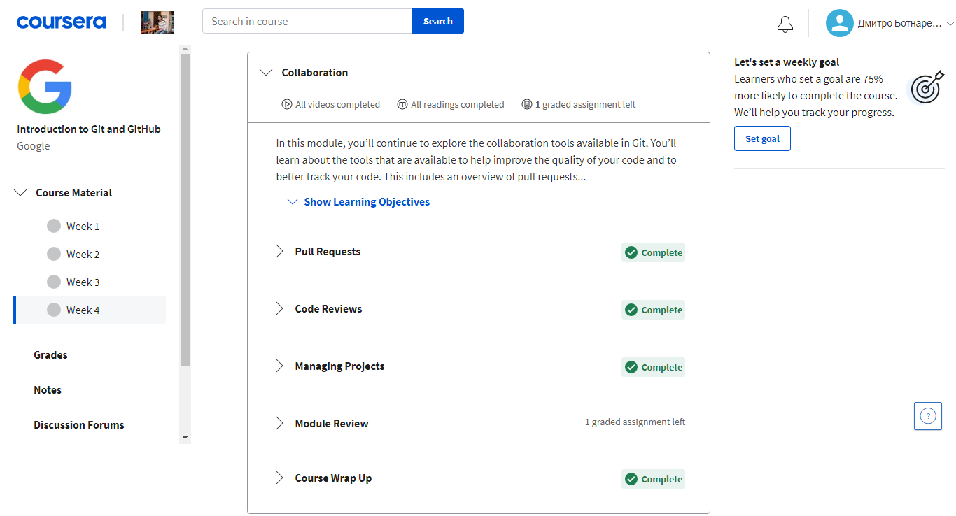956x516 pixels.
Task: Click sidebar scrollbar down arrow
Action: click(x=185, y=438)
